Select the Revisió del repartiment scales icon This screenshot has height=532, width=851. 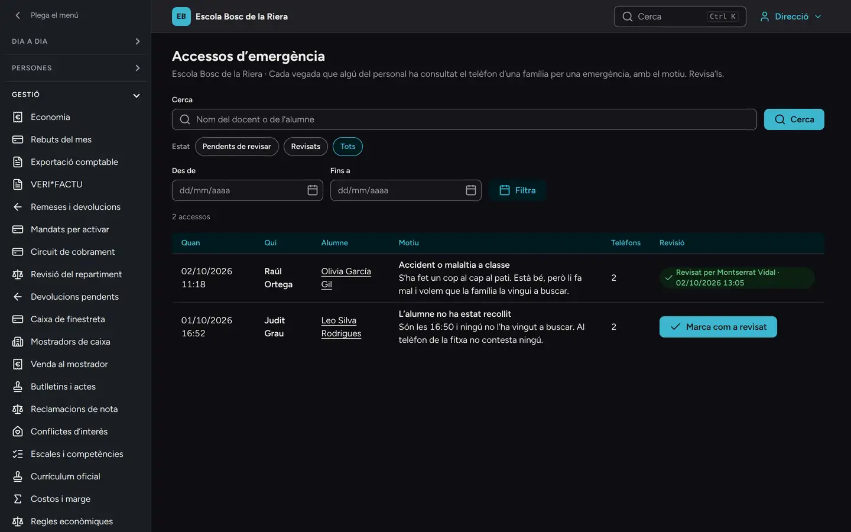tap(18, 274)
